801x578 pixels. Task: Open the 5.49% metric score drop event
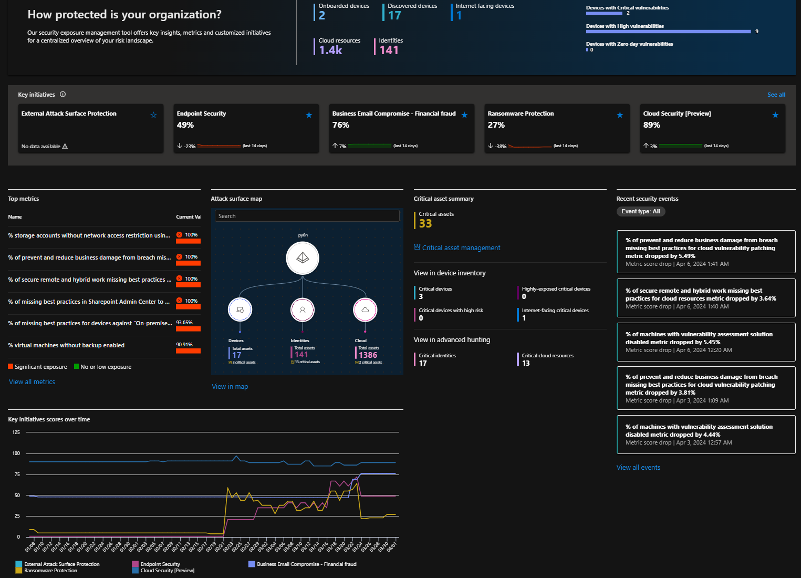pyautogui.click(x=705, y=252)
